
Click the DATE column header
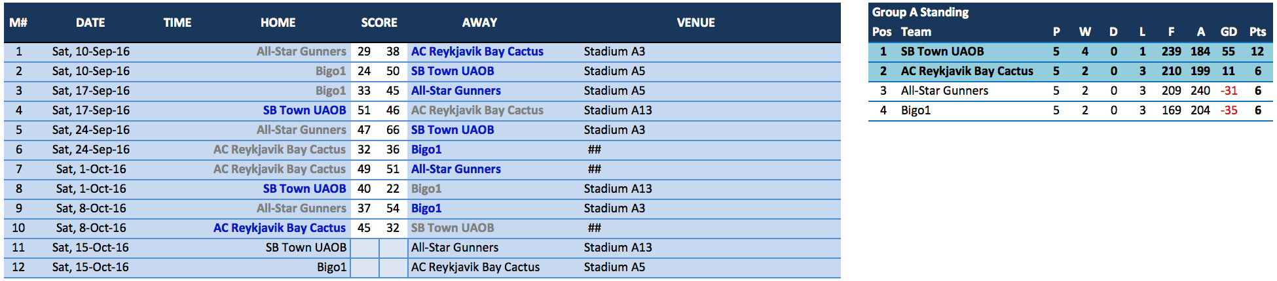point(90,22)
